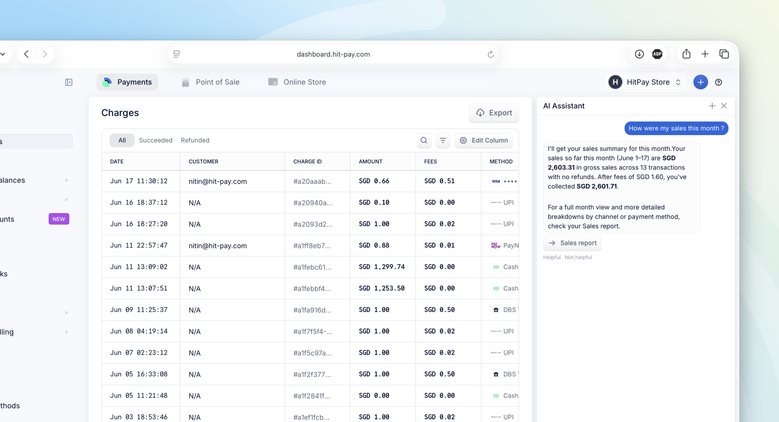Open the ABP ad blocker extension

coord(657,54)
